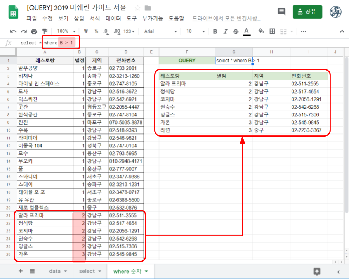Switch to the select sheet tab

click(x=90, y=271)
